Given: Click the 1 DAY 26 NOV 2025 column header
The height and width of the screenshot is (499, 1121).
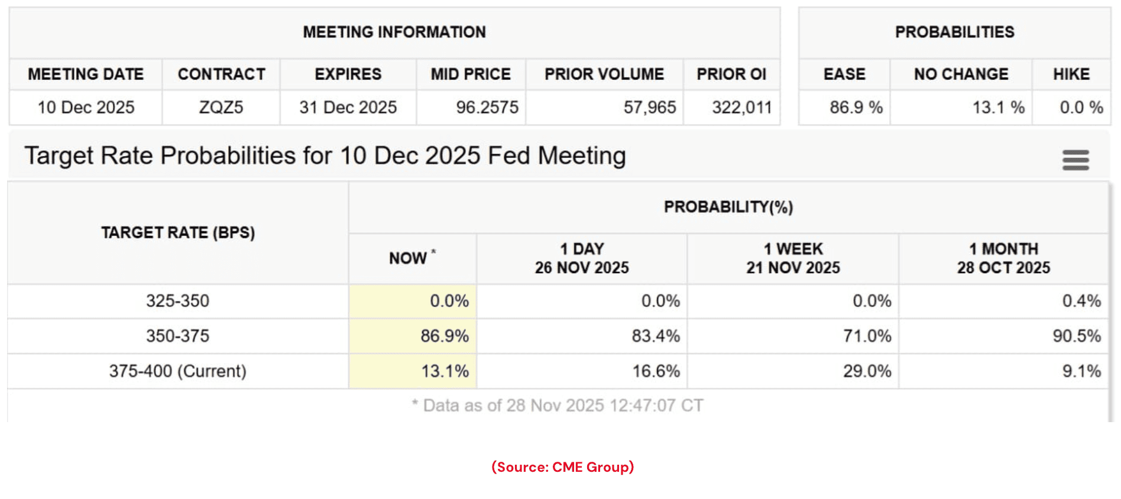Looking at the screenshot, I should (x=581, y=258).
